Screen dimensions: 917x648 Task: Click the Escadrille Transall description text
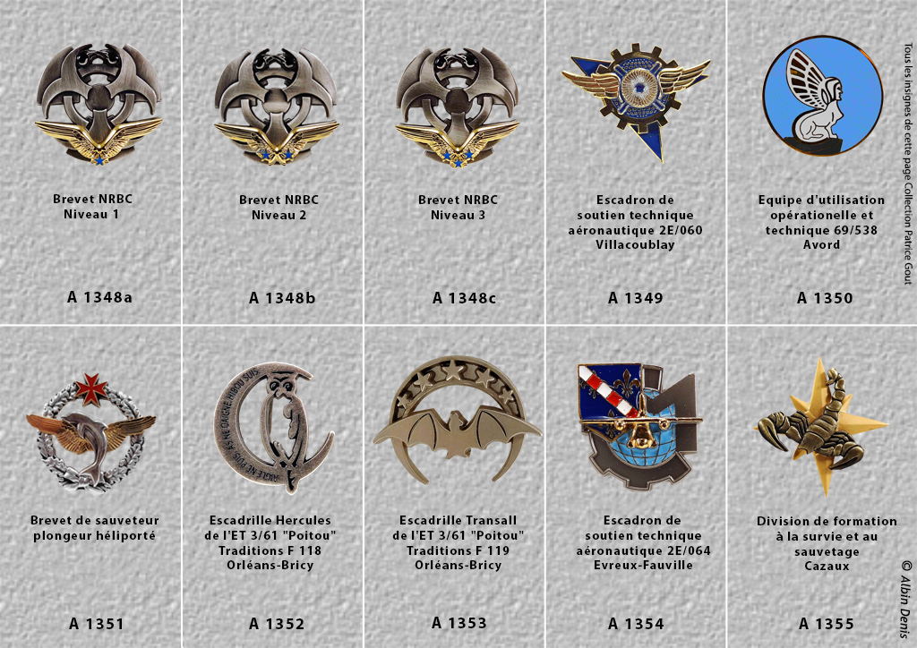458,542
